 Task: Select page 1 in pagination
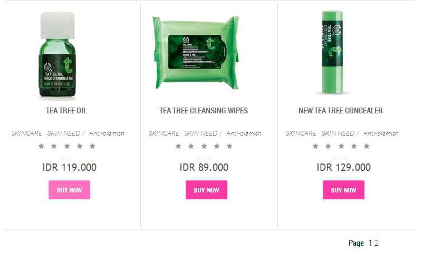[370, 243]
